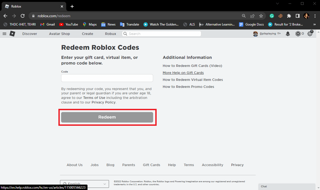Open the Robux menu item
This screenshot has height=190, width=320.
[x=110, y=34]
